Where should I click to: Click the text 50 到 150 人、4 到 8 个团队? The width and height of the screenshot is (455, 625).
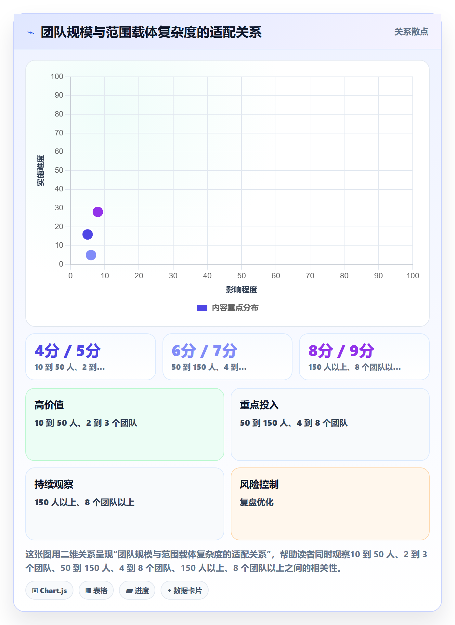294,423
